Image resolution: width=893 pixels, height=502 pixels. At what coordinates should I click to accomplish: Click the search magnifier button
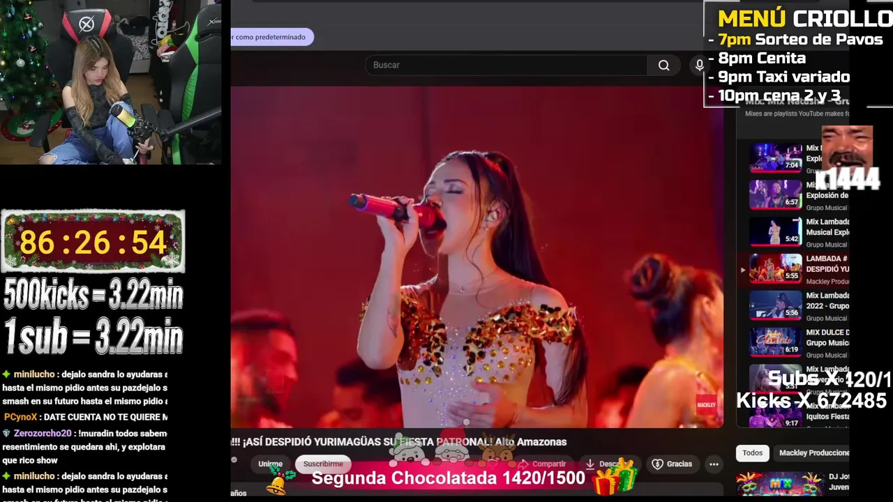[x=663, y=65]
